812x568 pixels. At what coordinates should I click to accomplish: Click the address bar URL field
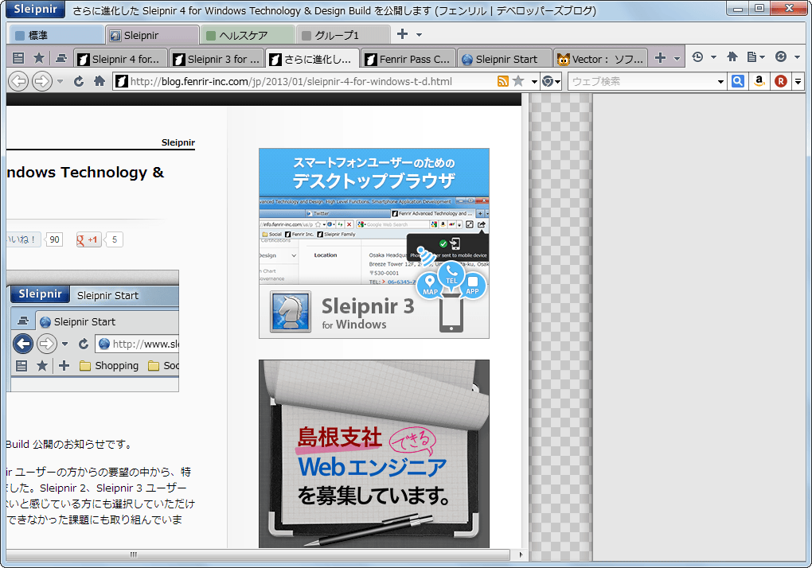point(310,81)
